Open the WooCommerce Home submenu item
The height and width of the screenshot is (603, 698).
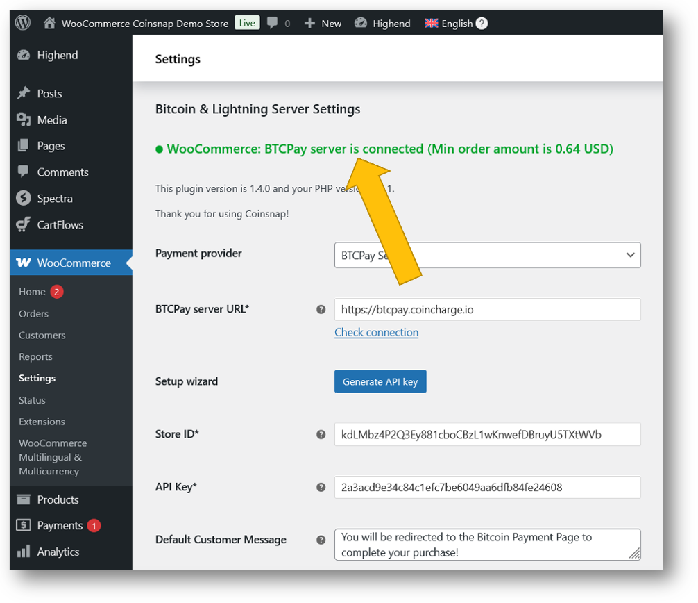tap(32, 292)
